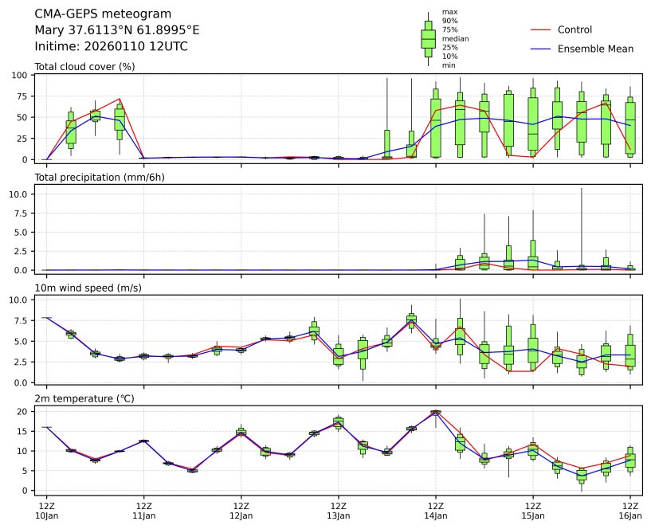Screen dimensions: 651x529
Task: Click the median label in the legend
Action: point(455,38)
